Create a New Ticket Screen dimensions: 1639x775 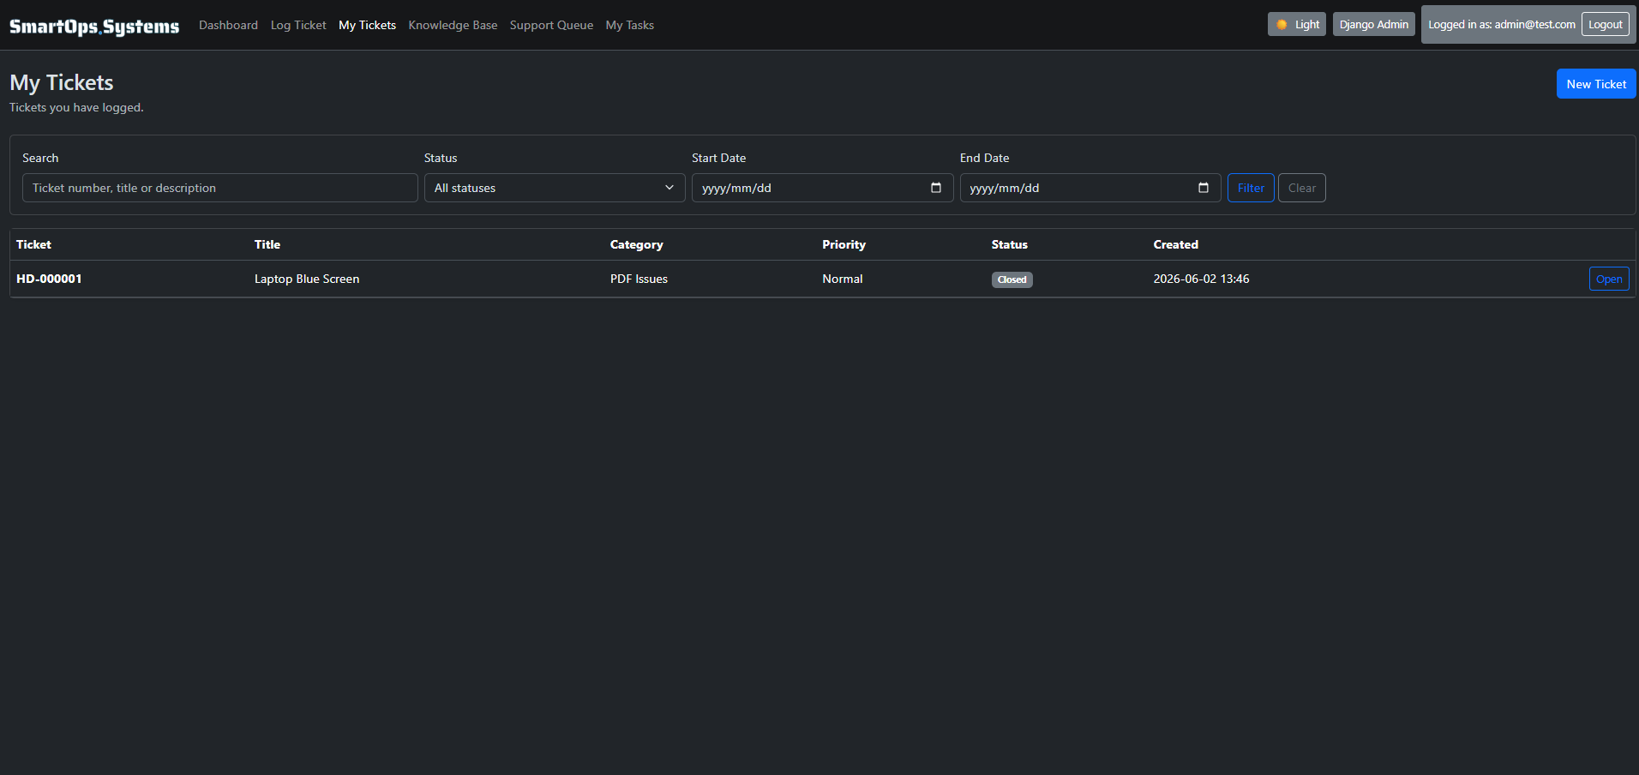[x=1596, y=84]
